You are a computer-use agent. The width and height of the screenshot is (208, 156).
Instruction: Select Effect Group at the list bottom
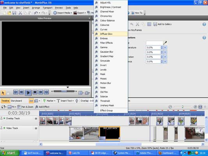(111, 110)
